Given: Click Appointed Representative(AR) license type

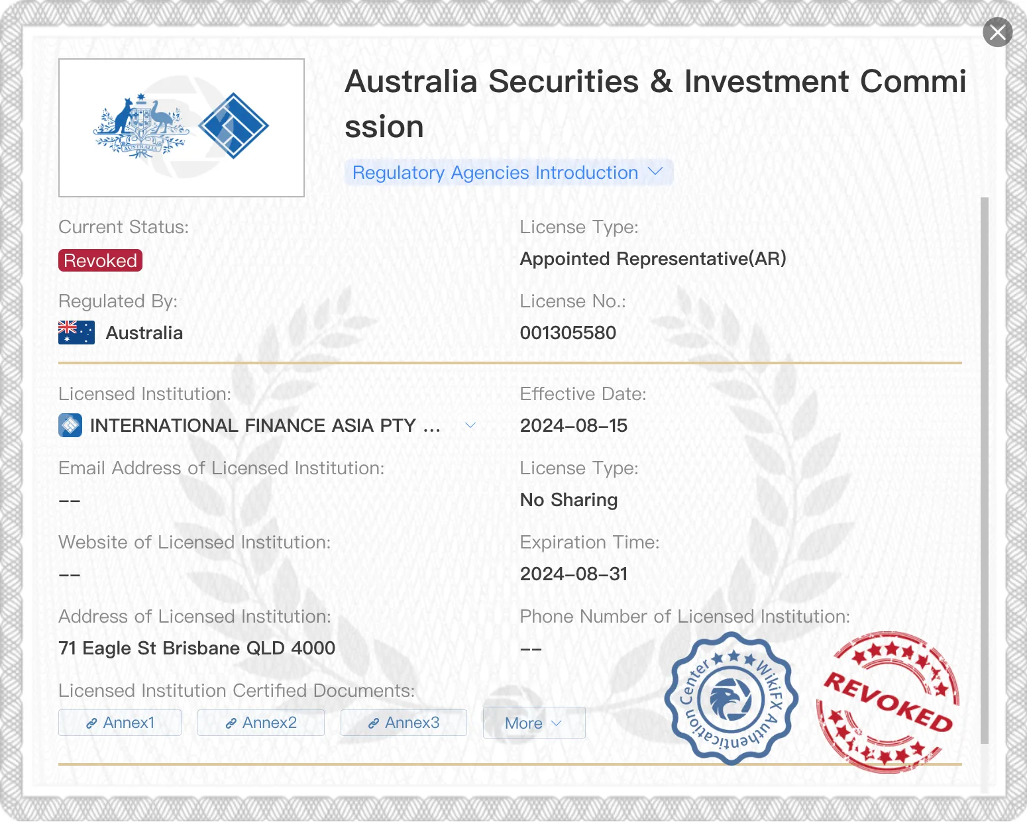Looking at the screenshot, I should click(653, 258).
